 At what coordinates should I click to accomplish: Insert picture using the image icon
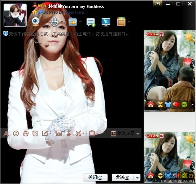click(x=58, y=133)
